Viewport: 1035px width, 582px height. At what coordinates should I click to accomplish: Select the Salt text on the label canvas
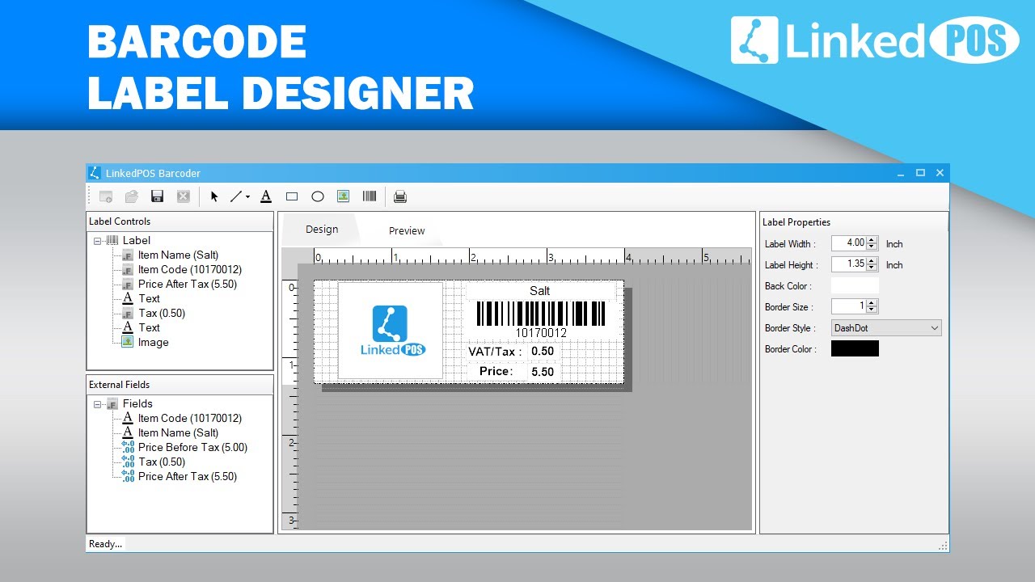click(x=539, y=291)
